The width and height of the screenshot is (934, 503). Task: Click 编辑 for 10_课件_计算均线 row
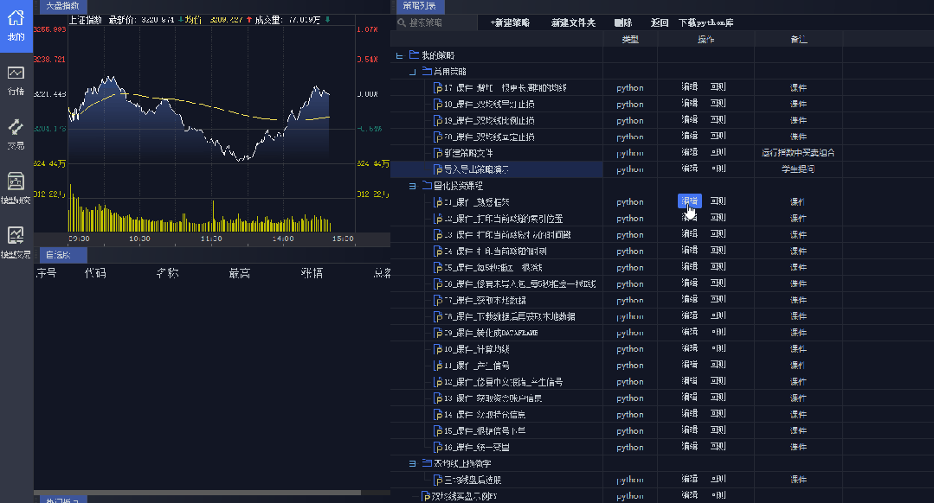pyautogui.click(x=689, y=348)
